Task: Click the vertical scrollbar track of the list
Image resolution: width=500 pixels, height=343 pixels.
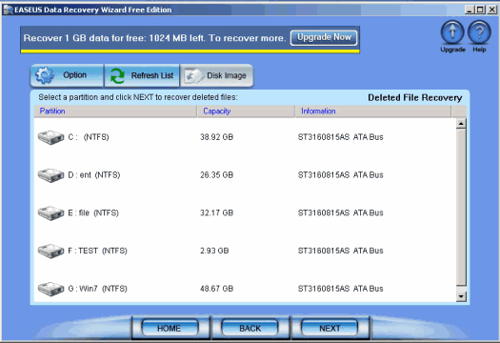Action: click(x=461, y=208)
